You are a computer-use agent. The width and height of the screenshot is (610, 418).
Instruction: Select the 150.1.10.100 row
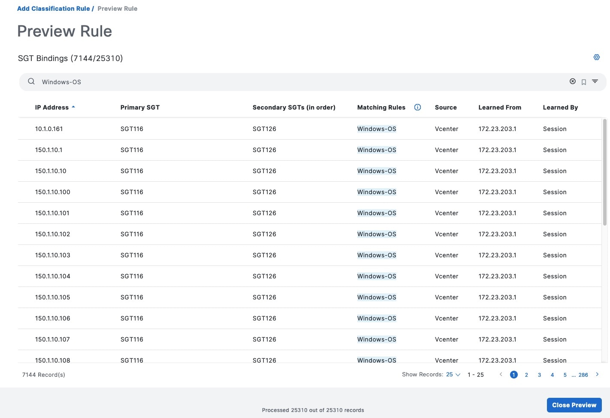(x=53, y=192)
